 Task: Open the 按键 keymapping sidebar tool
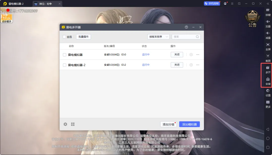click(268, 12)
